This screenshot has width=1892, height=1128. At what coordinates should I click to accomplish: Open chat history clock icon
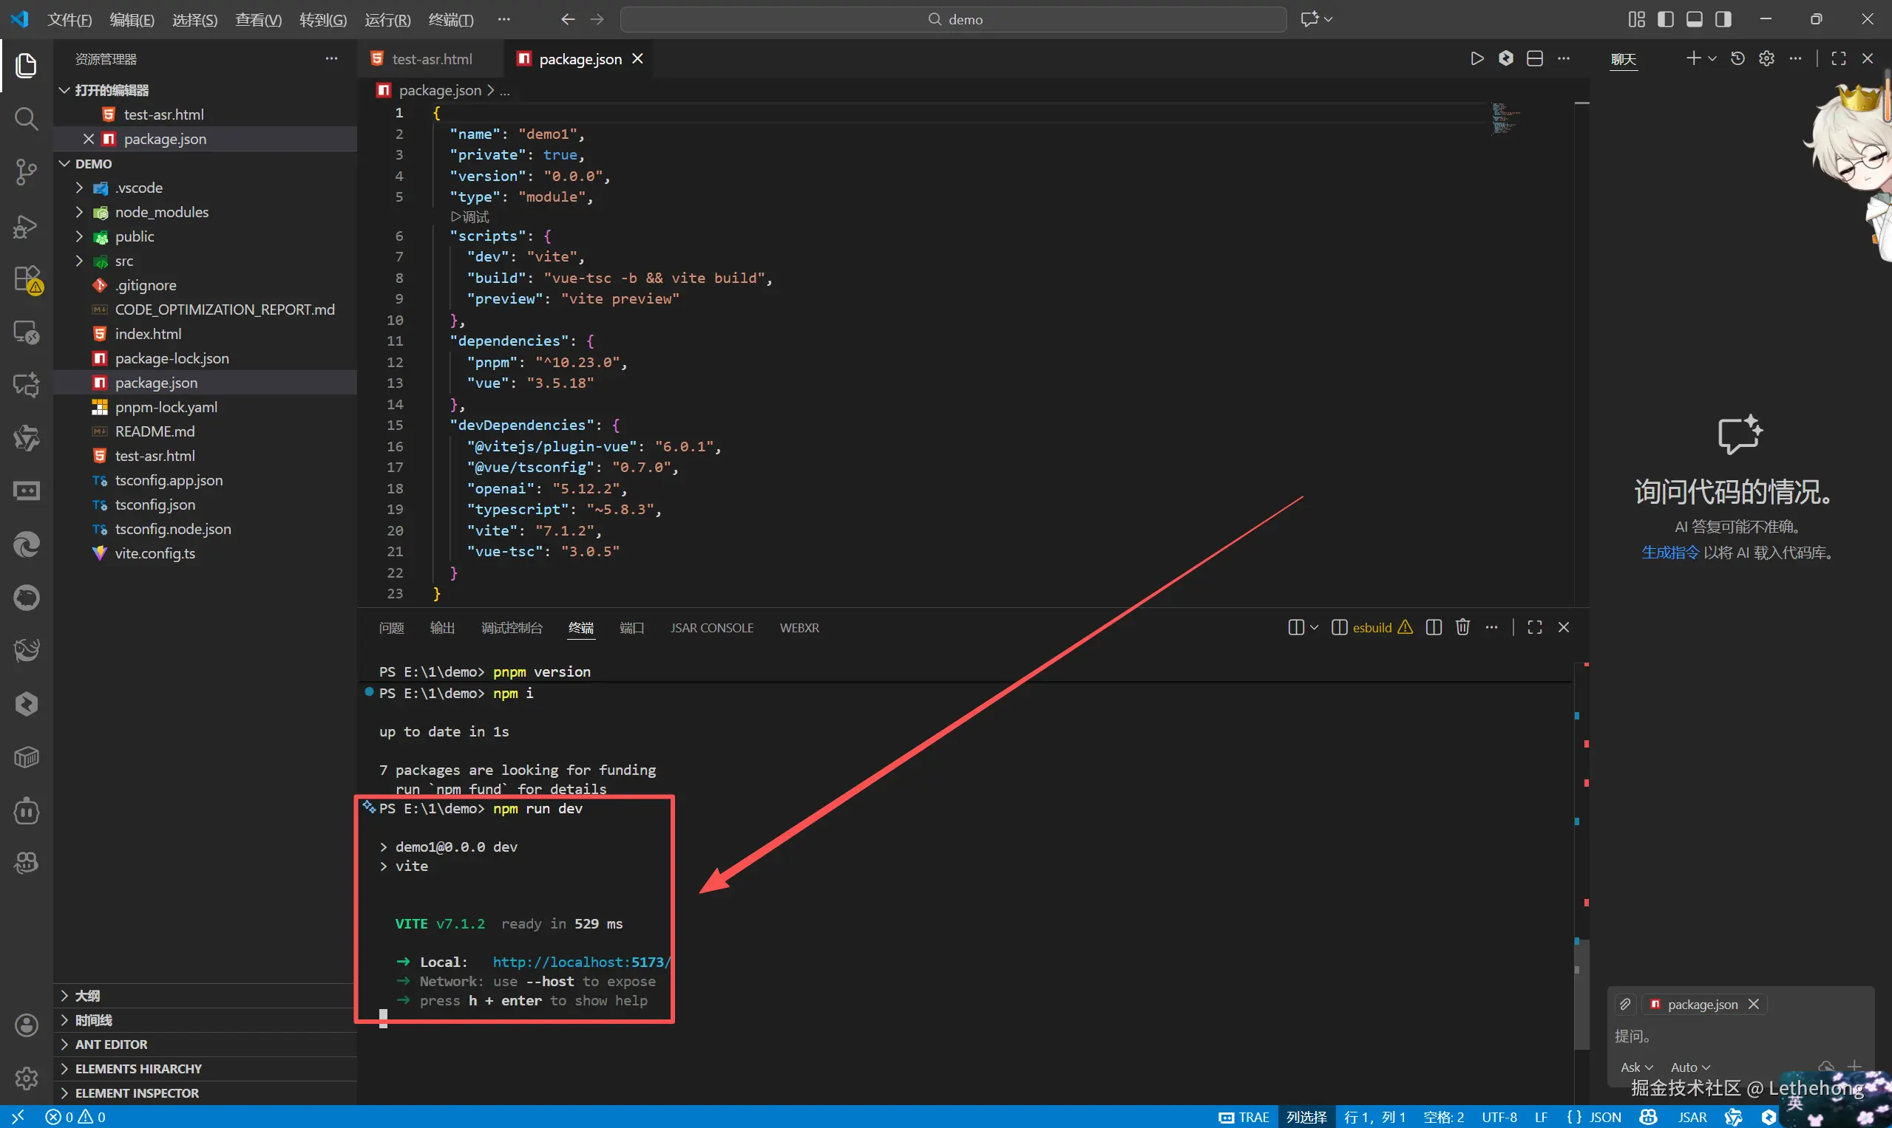[x=1737, y=58]
